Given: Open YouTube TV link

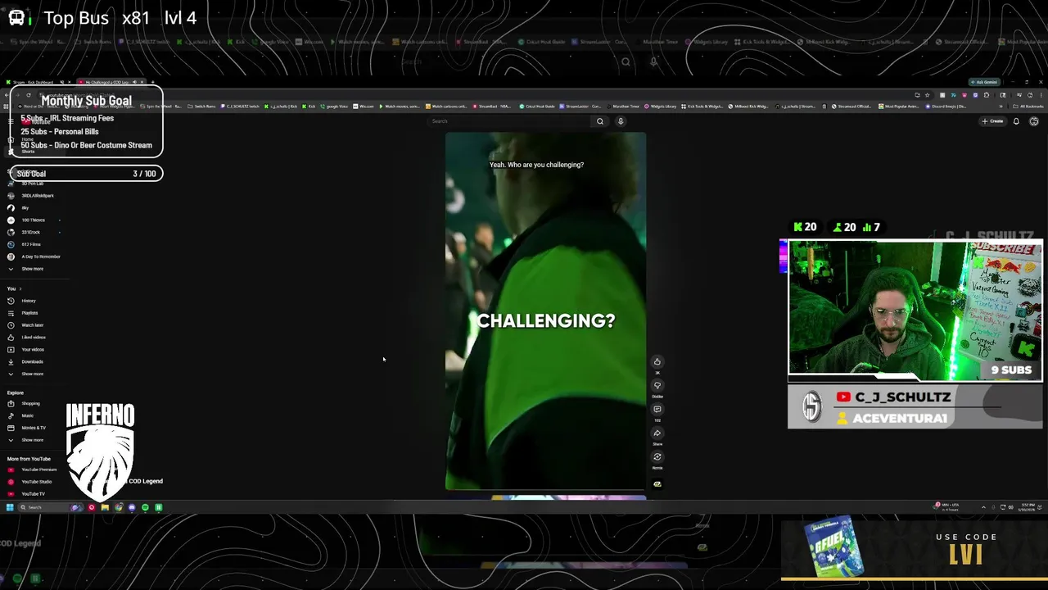Looking at the screenshot, I should [x=33, y=494].
